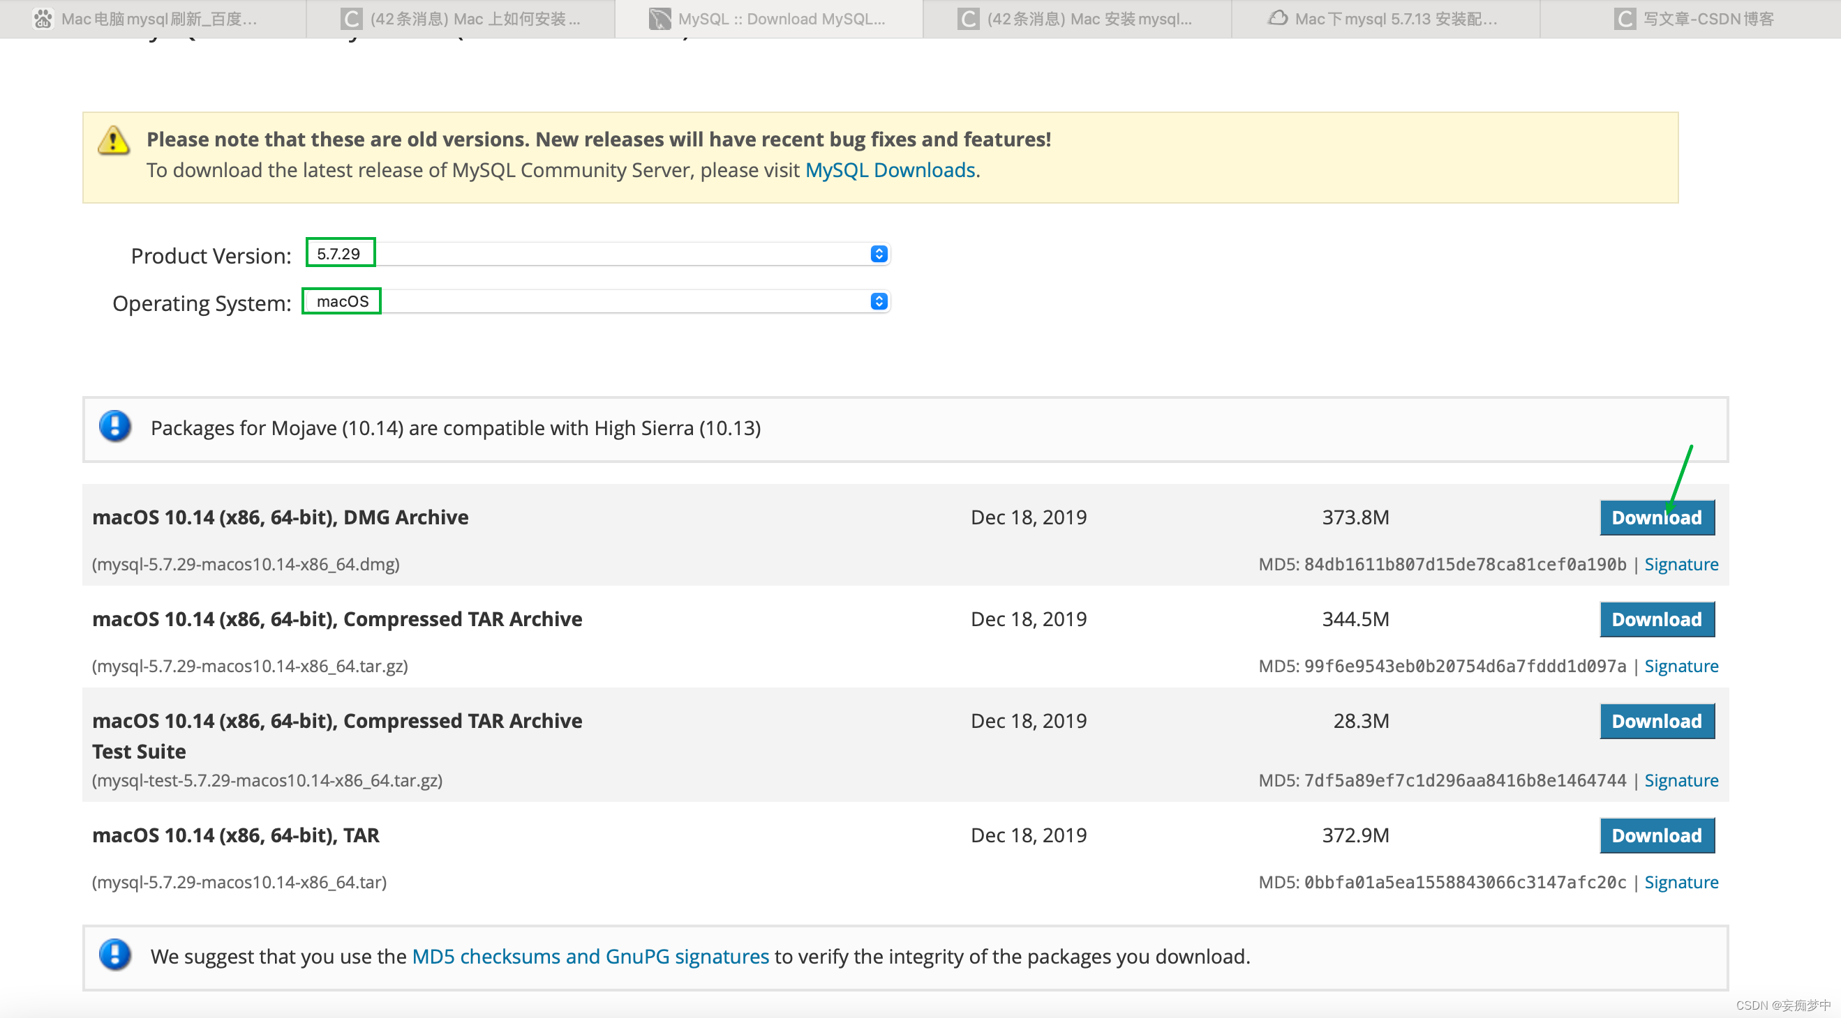This screenshot has width=1841, height=1018.
Task: Click Dec 18, 2019 date in DMG row
Action: click(1029, 517)
